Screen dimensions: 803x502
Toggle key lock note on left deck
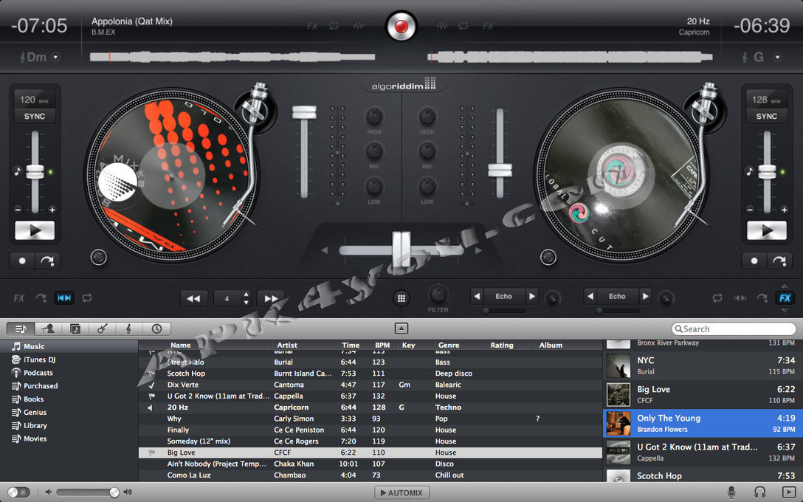click(x=18, y=171)
